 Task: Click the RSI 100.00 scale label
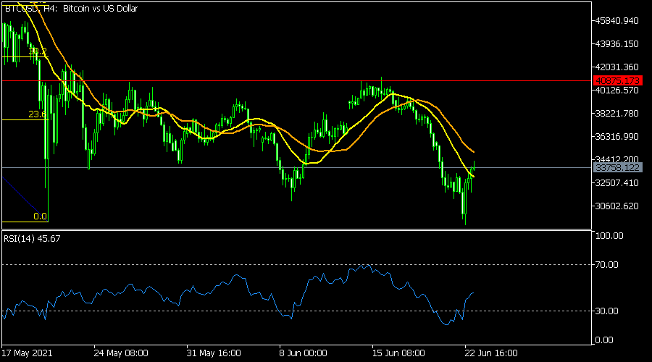609,236
